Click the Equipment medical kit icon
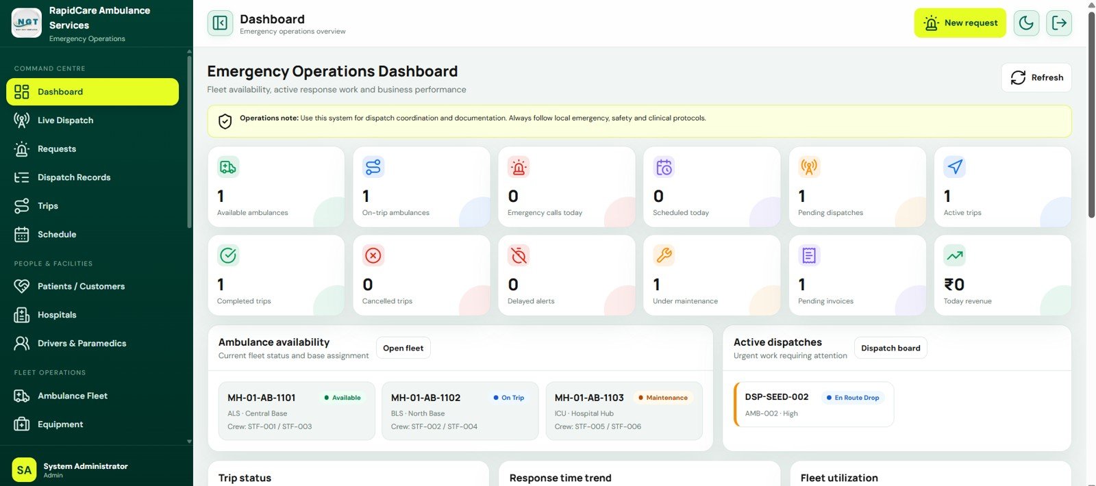This screenshot has width=1096, height=486. pyautogui.click(x=22, y=424)
